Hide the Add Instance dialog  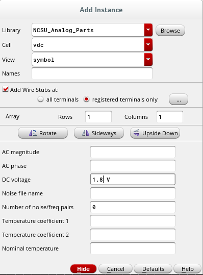83,269
